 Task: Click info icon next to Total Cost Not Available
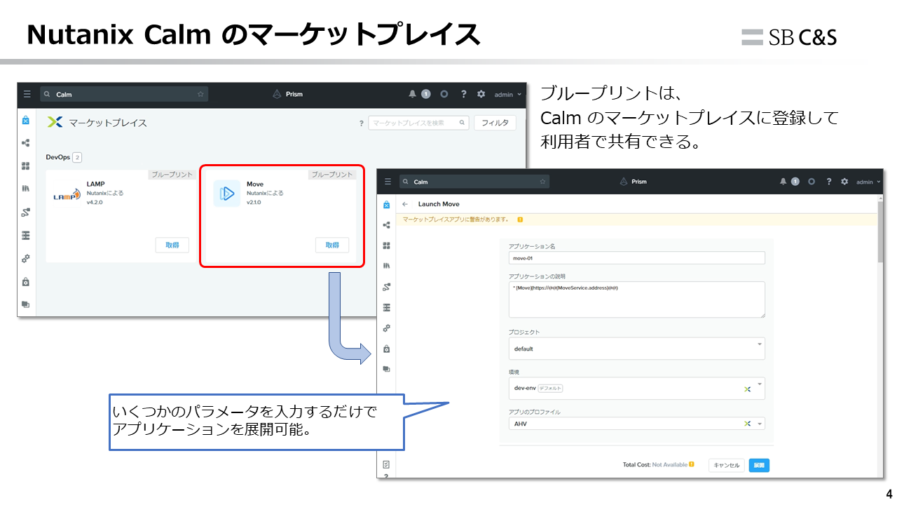(692, 464)
